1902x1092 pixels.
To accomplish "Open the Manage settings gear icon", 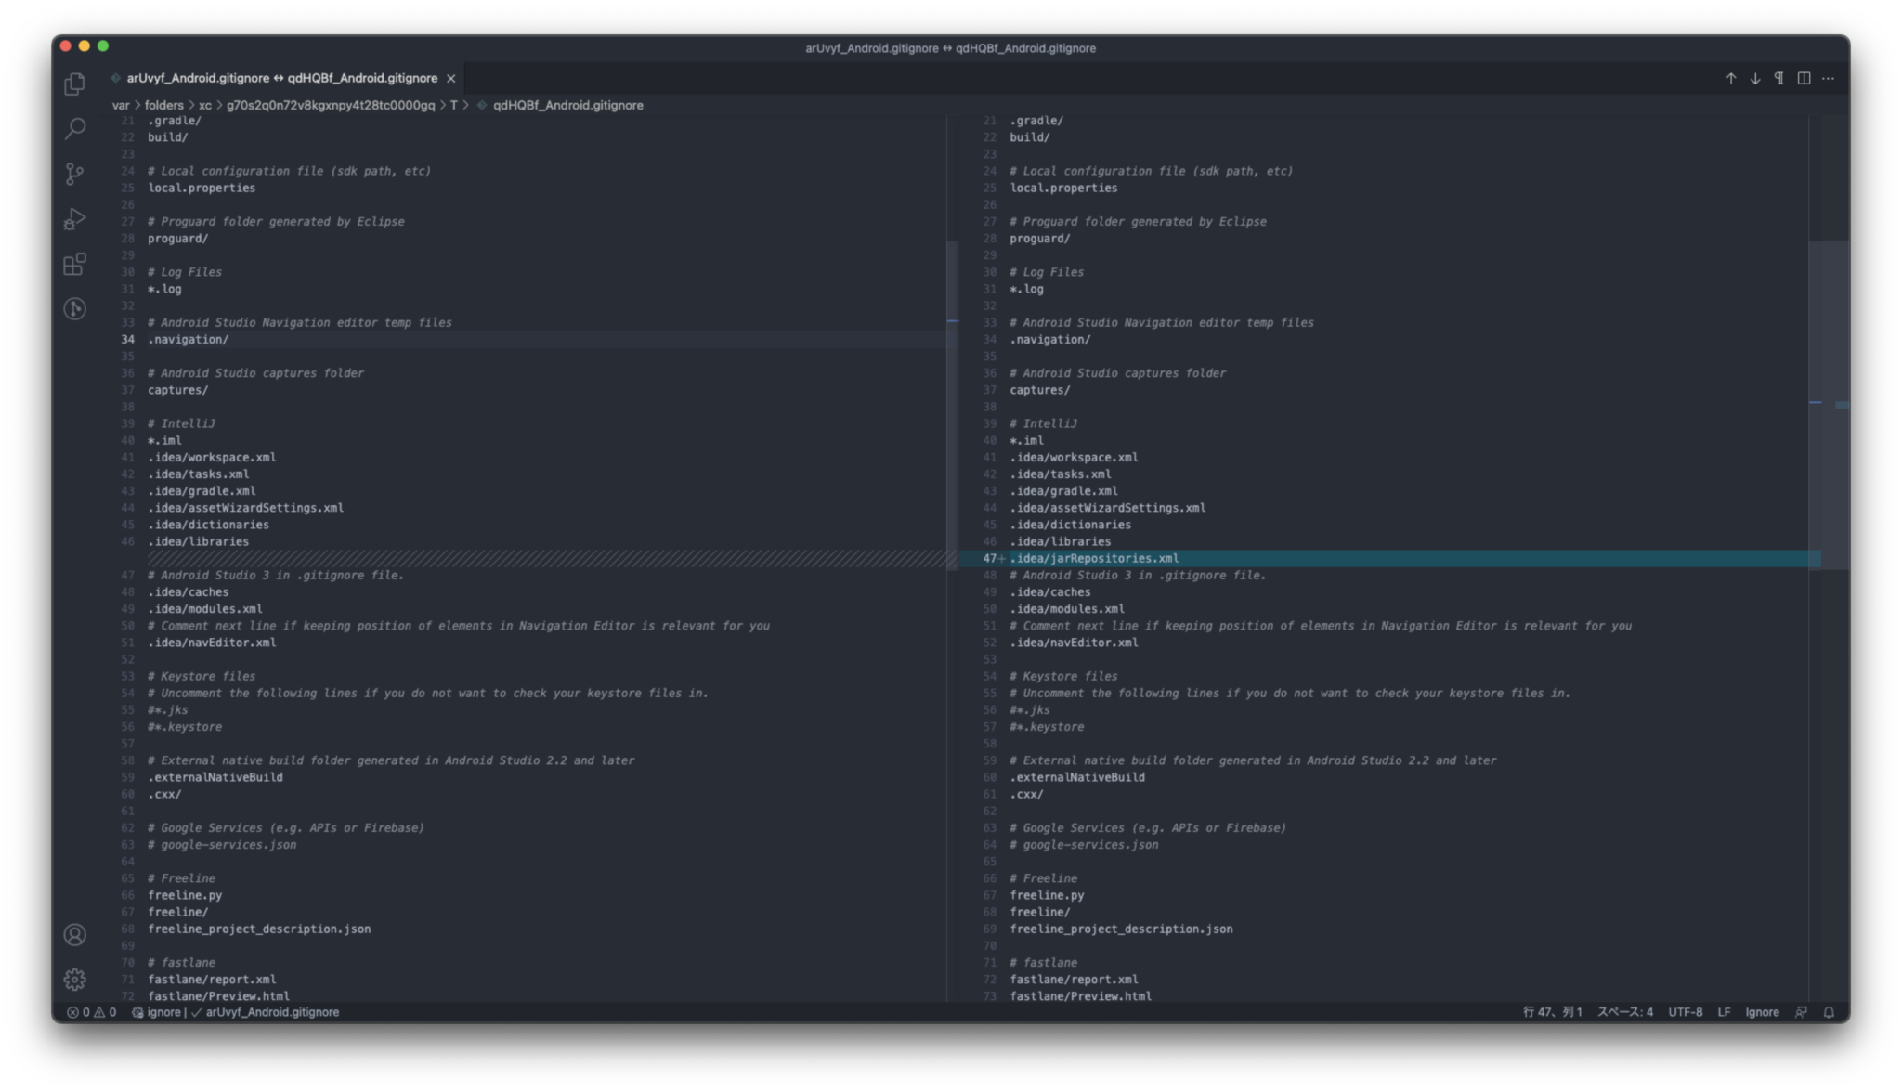I will pos(75,979).
